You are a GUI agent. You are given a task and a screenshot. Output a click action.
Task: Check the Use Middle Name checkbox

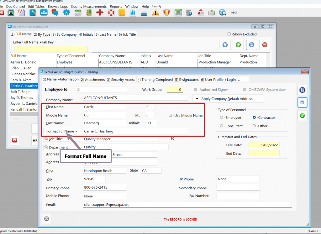pyautogui.click(x=171, y=115)
